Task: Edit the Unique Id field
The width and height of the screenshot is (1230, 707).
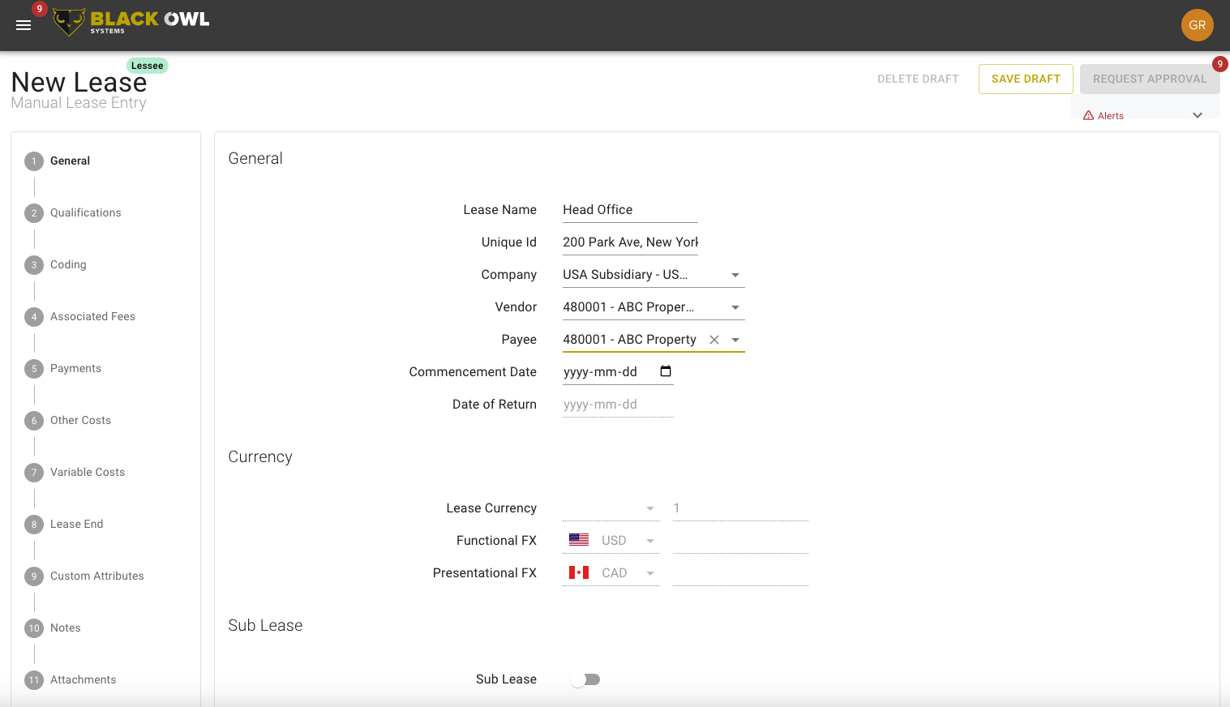Action: [x=630, y=242]
